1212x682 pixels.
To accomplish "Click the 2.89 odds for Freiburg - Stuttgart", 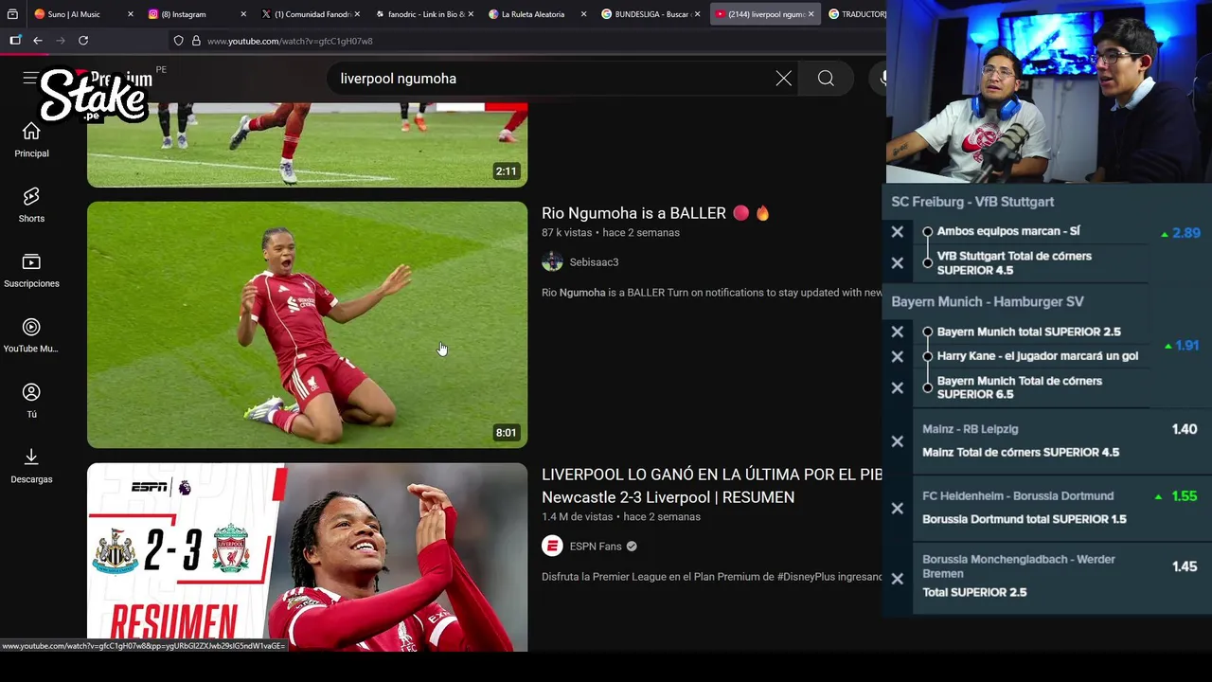I will point(1185,233).
